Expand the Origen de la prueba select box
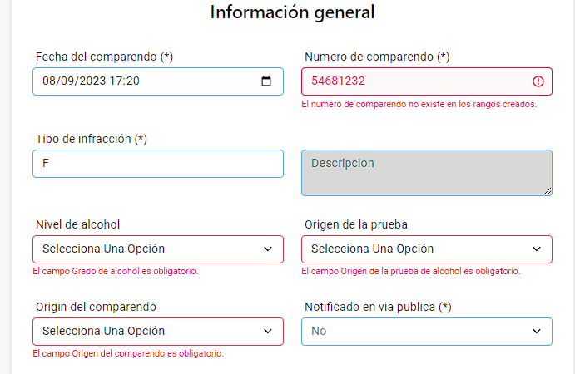Viewport: 575px width, 374px height. click(427, 249)
